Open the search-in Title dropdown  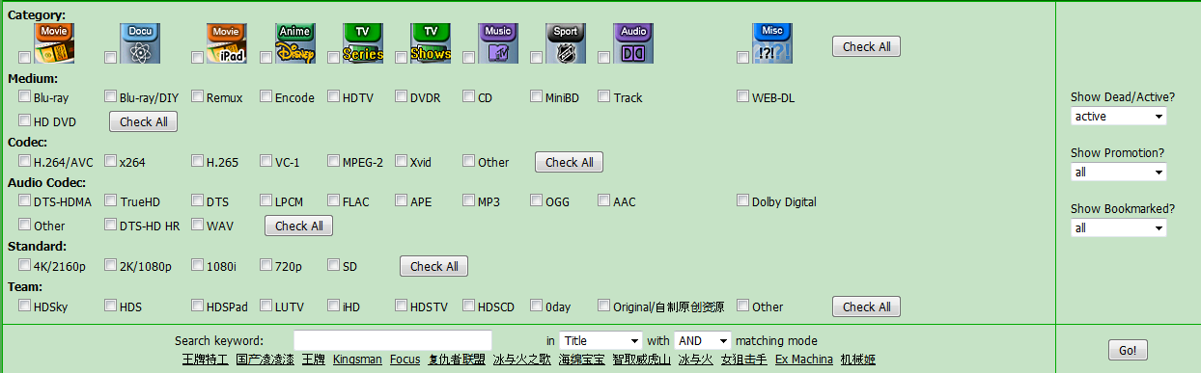(600, 340)
